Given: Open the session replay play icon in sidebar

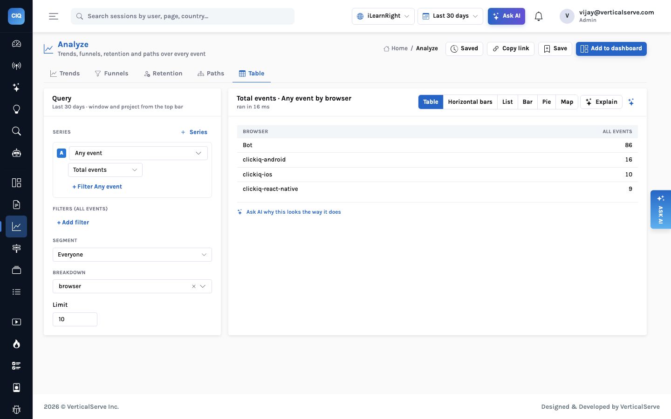Looking at the screenshot, I should (x=16, y=322).
